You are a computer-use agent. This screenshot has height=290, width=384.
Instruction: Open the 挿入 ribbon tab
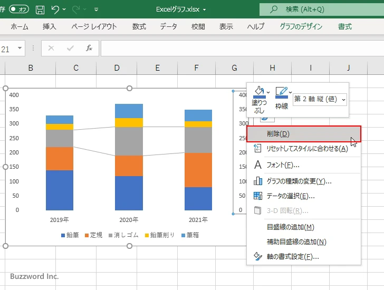pyautogui.click(x=49, y=26)
